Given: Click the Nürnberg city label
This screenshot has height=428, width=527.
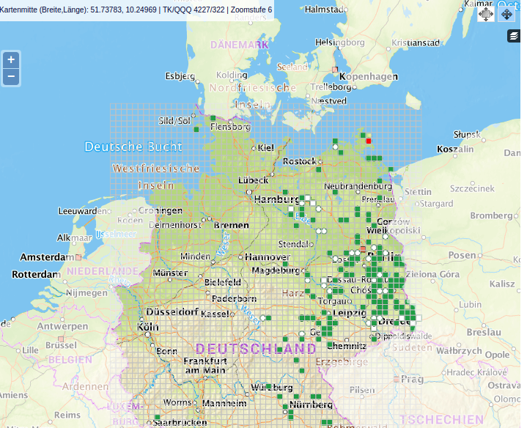Looking at the screenshot, I should [311, 405].
